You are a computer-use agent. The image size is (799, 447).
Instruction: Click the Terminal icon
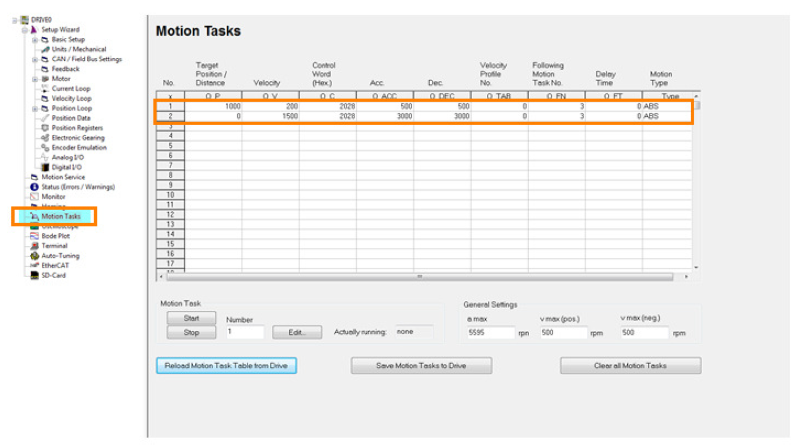coord(35,246)
